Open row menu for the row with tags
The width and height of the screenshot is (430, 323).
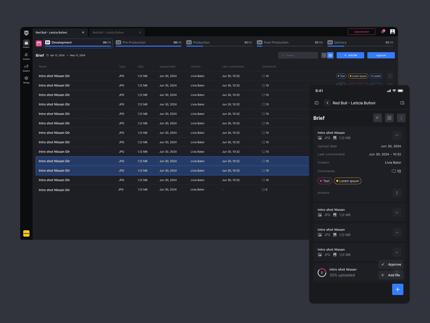click(x=390, y=76)
